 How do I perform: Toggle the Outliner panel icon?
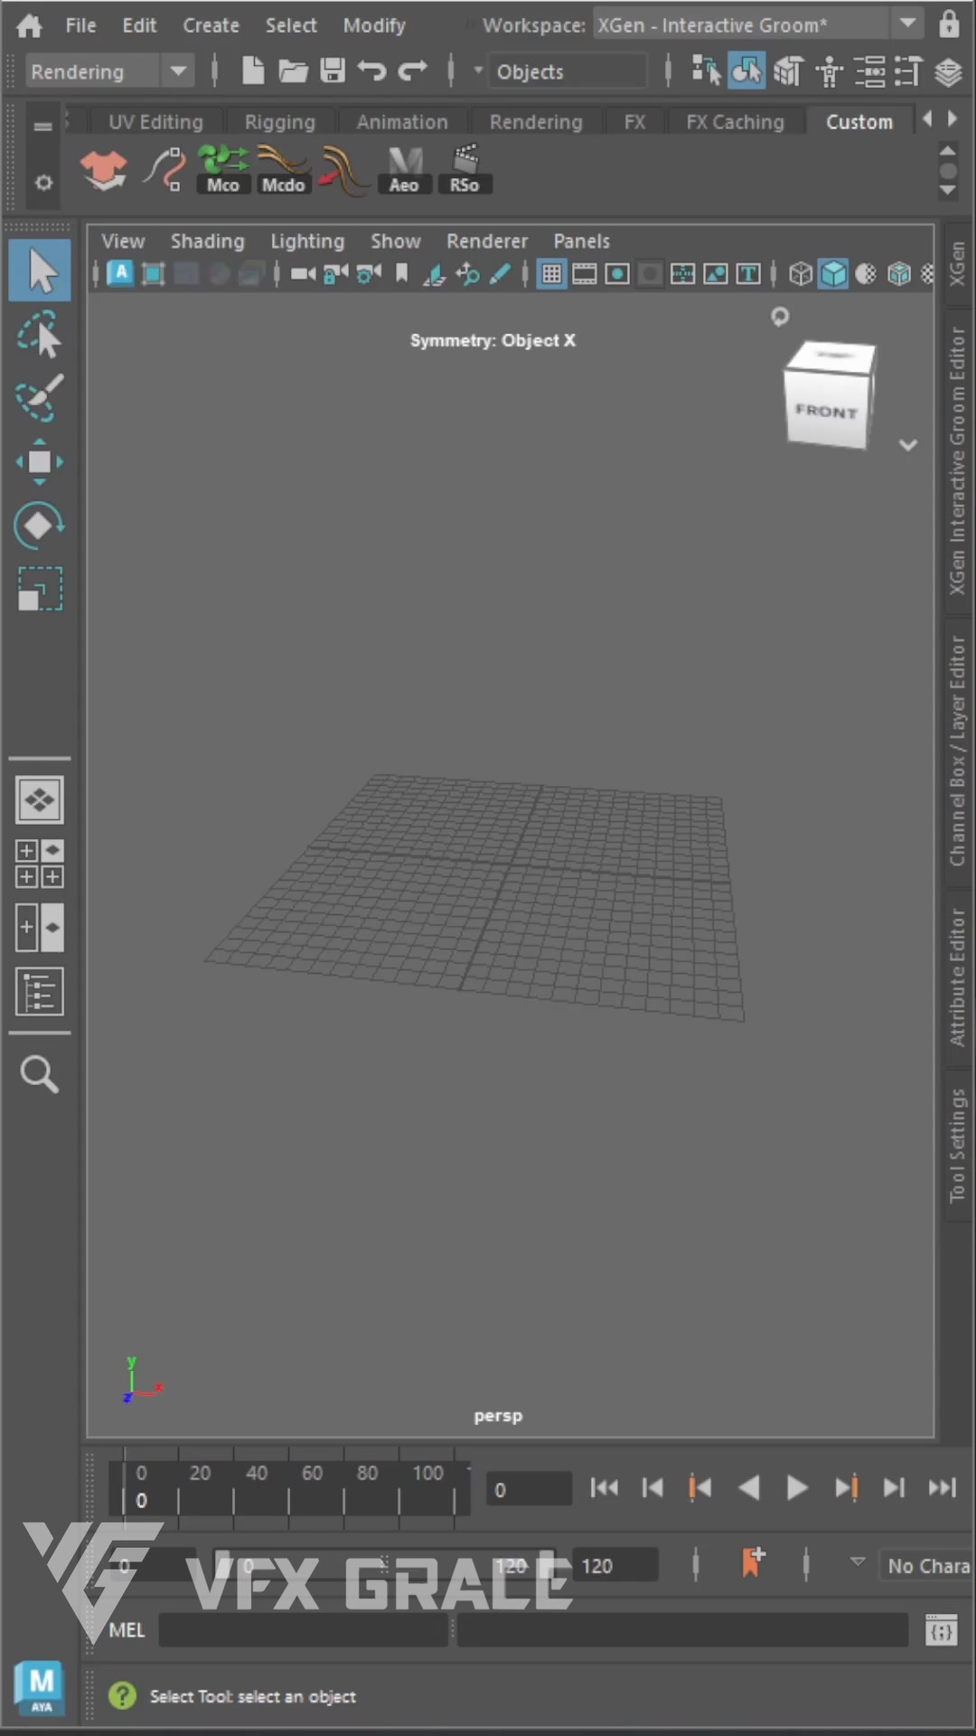[40, 992]
